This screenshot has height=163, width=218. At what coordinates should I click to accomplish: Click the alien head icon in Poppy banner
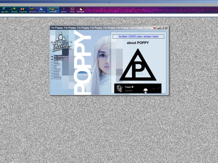[146, 91]
